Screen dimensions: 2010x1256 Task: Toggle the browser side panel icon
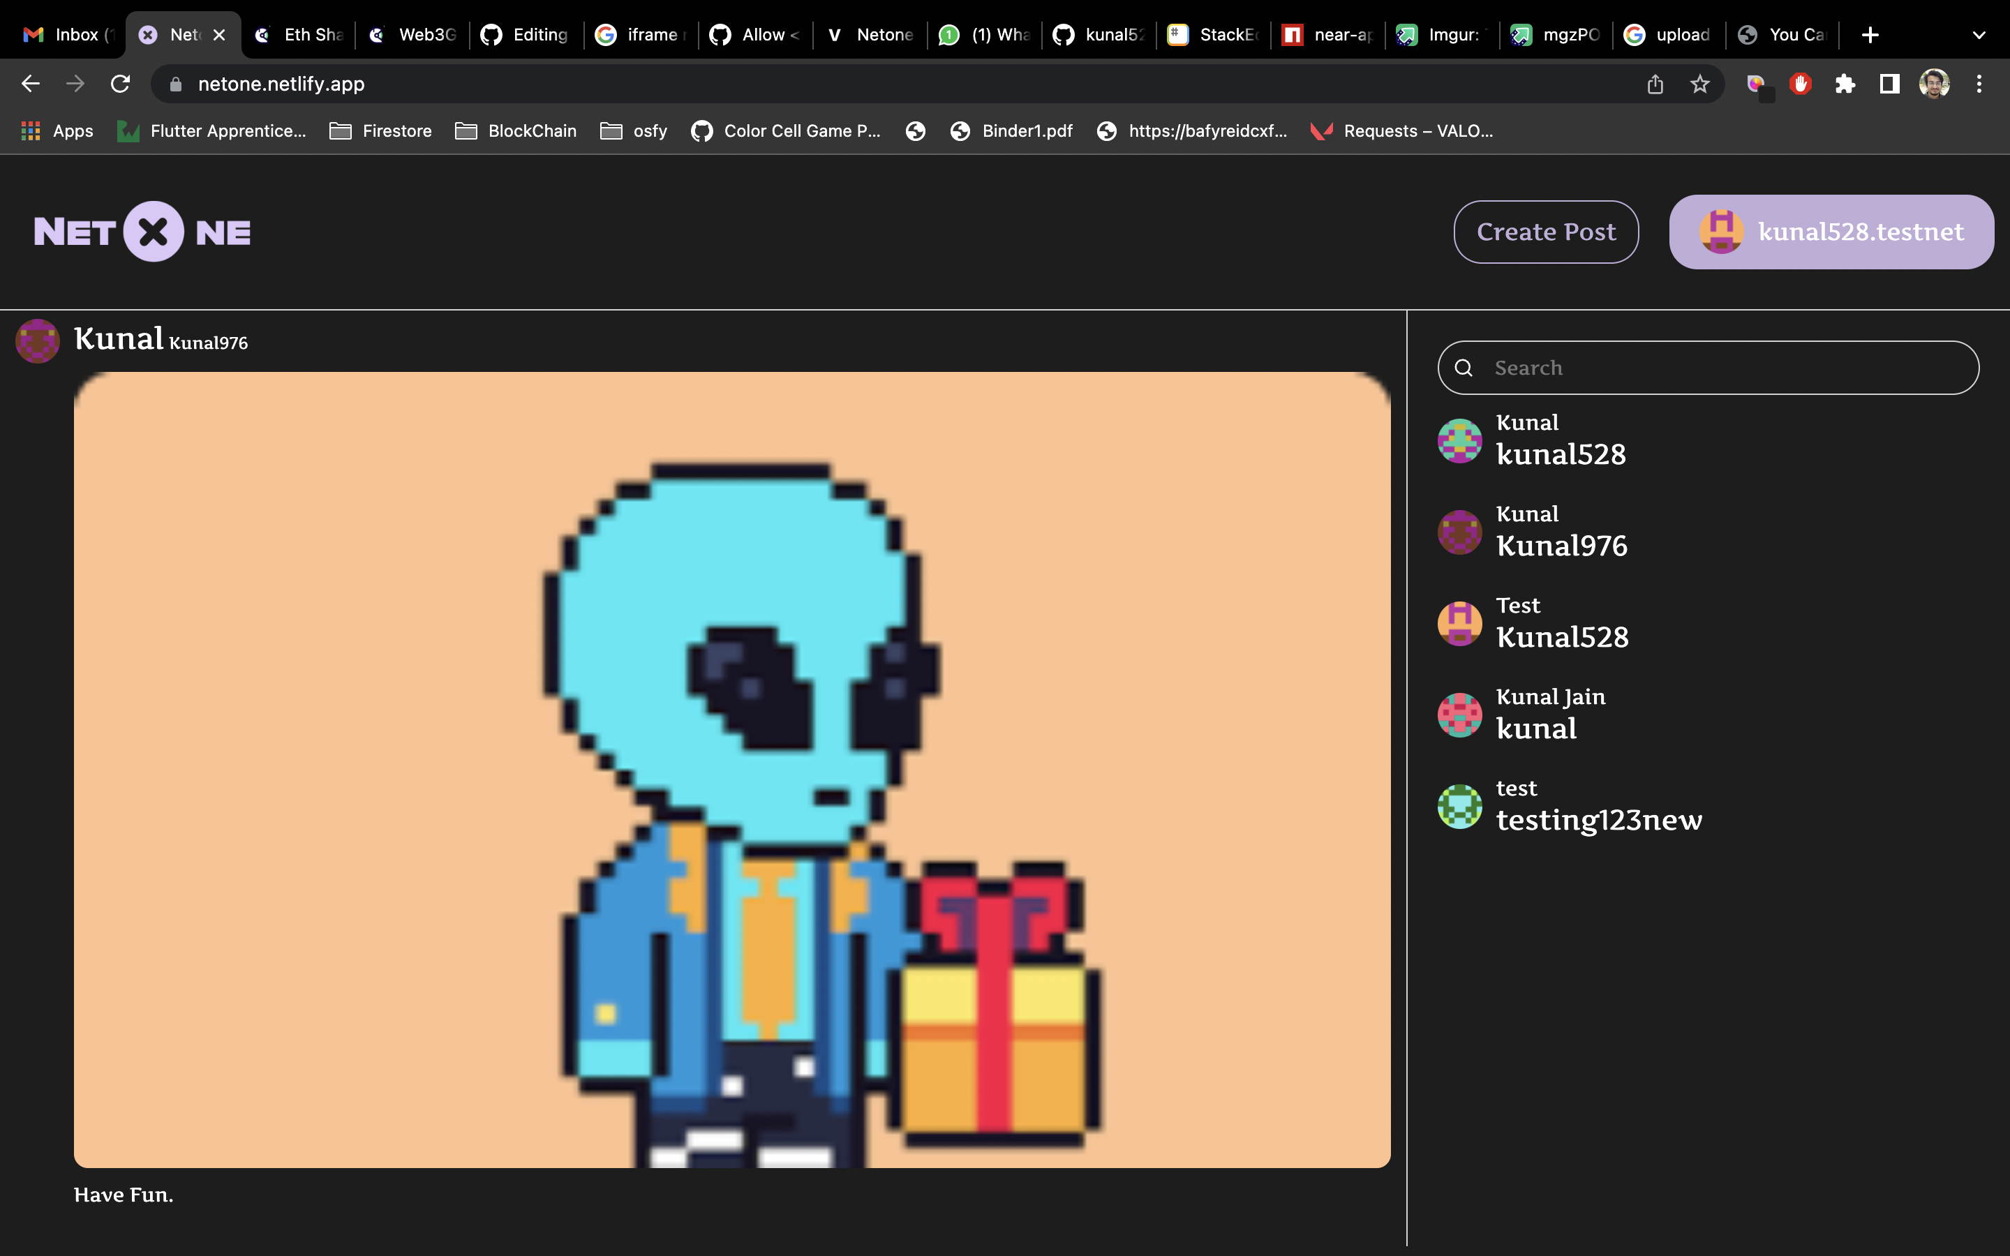point(1889,84)
